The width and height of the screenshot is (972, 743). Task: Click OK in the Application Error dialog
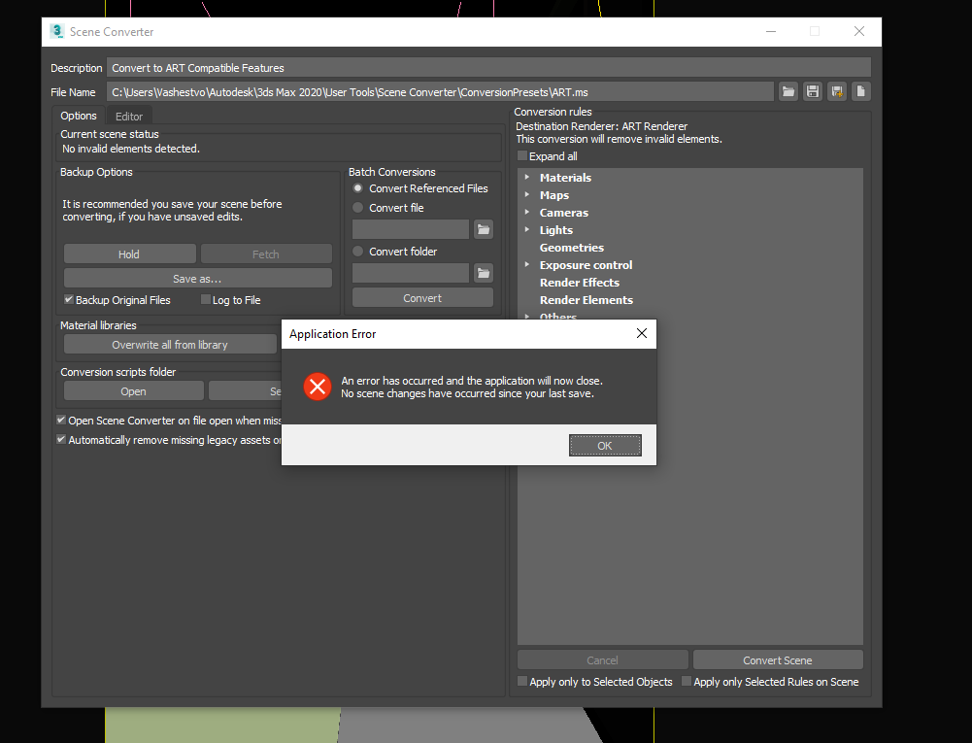[605, 445]
